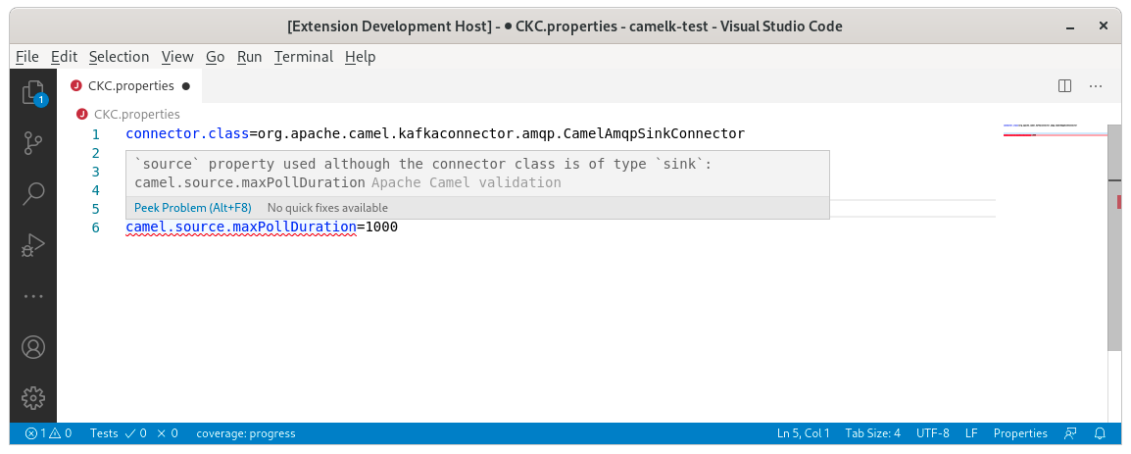
Task: Open the Selection menu
Action: click(119, 57)
